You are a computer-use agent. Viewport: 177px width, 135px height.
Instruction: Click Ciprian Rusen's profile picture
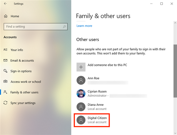(x=81, y=94)
